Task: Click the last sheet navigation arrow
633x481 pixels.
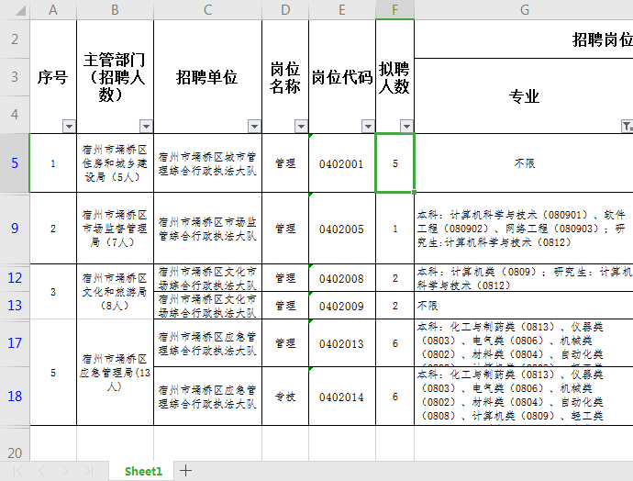Action: [x=88, y=471]
